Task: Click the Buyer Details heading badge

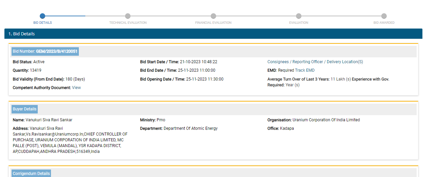Action: click(x=24, y=109)
